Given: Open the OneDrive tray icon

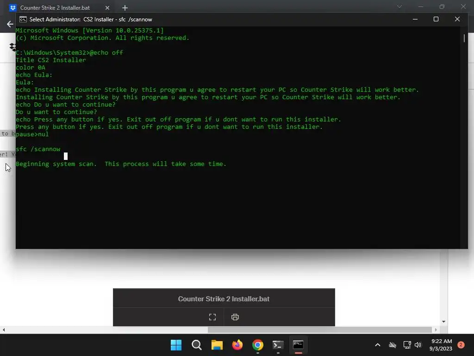Looking at the screenshot, I should pos(393,345).
